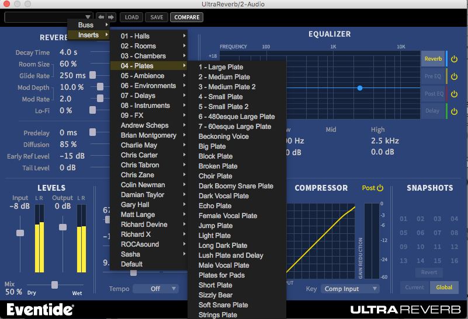The image size is (468, 319).
Task: Click the LOAD button
Action: [131, 17]
